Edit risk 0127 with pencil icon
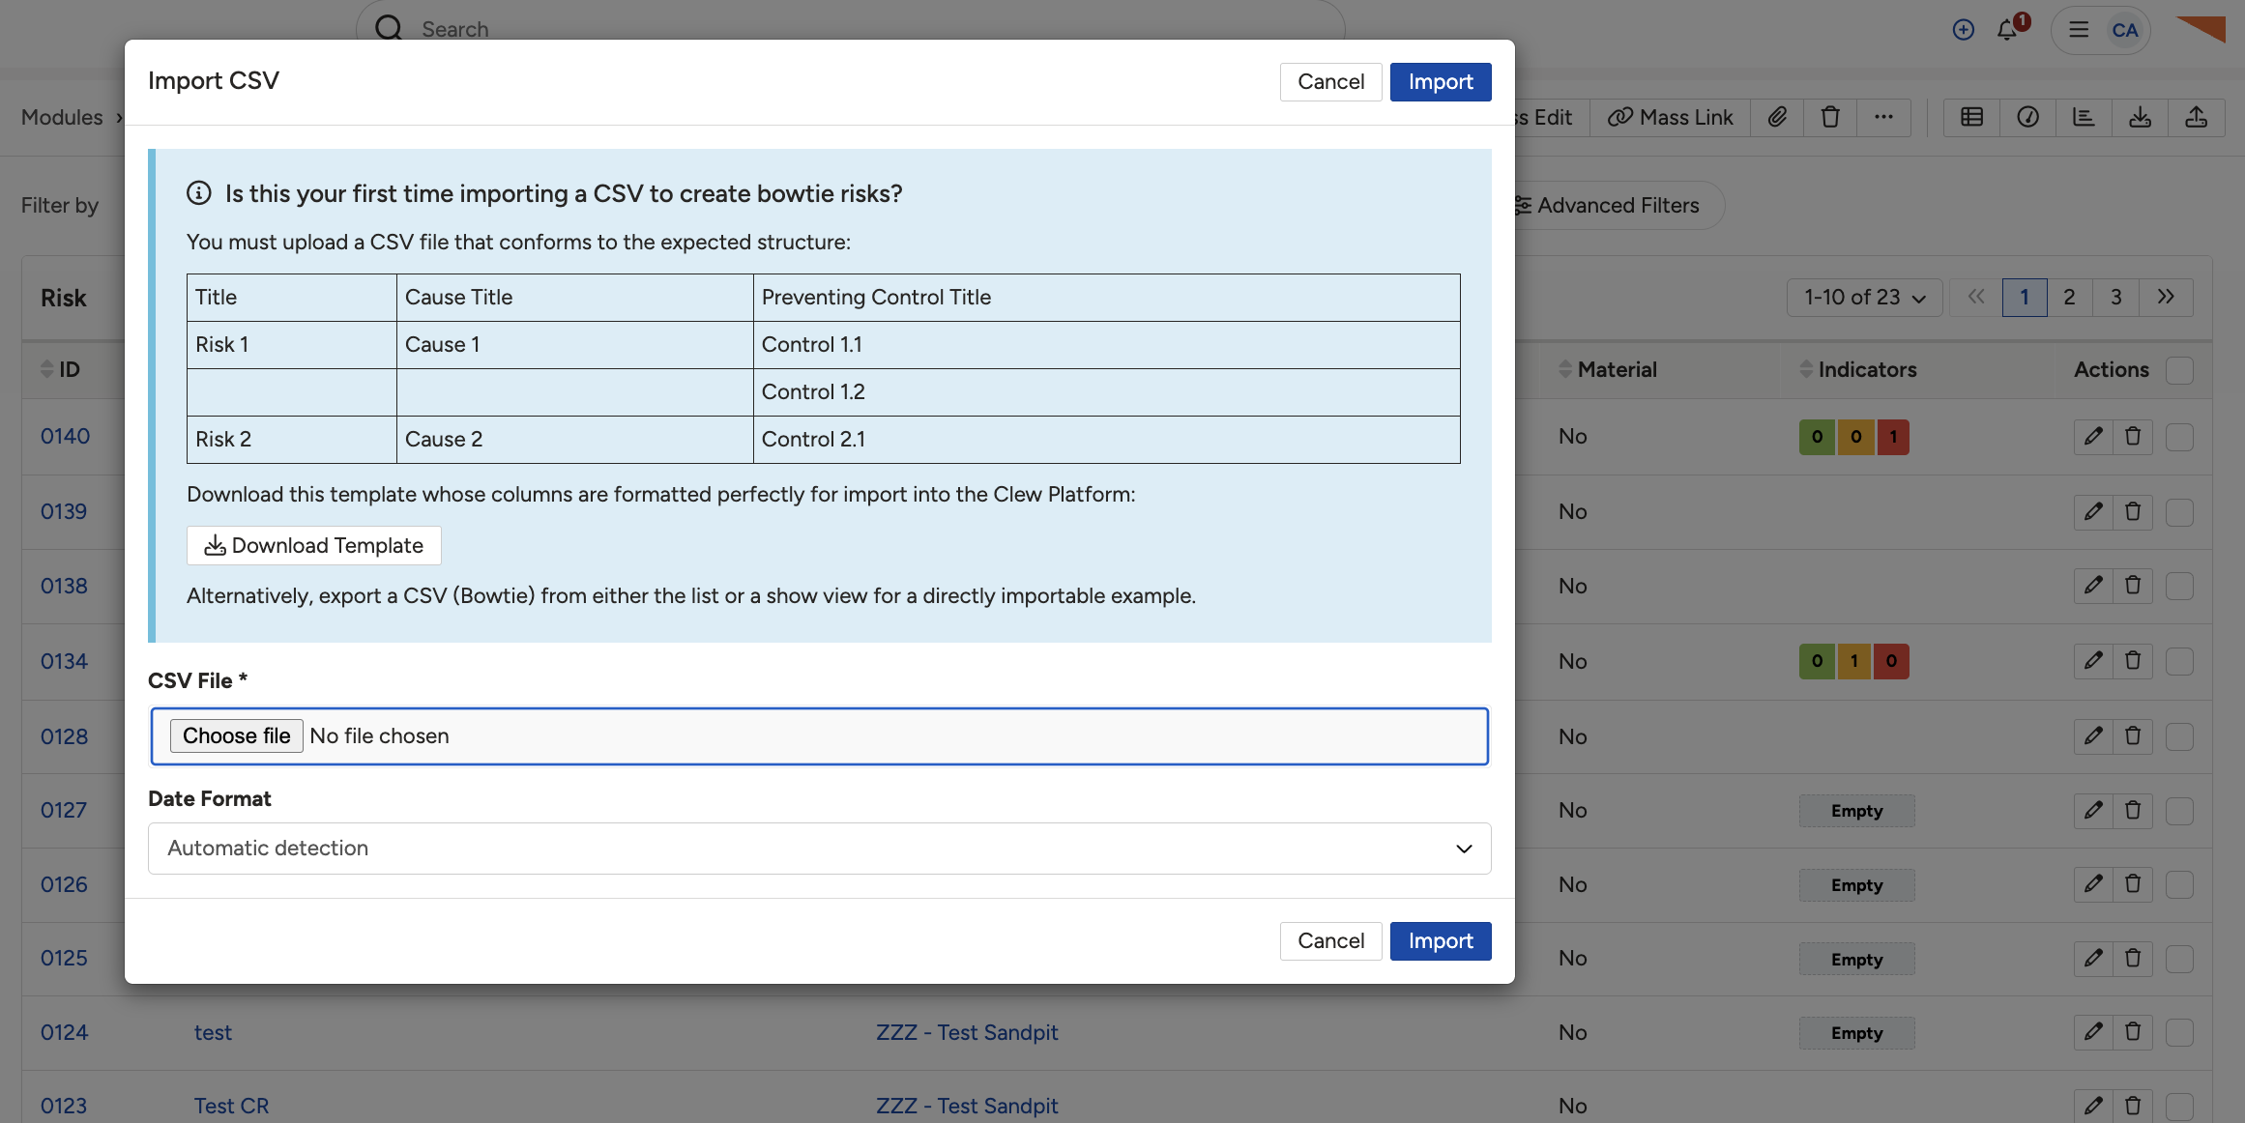This screenshot has width=2245, height=1123. pos(2093,811)
